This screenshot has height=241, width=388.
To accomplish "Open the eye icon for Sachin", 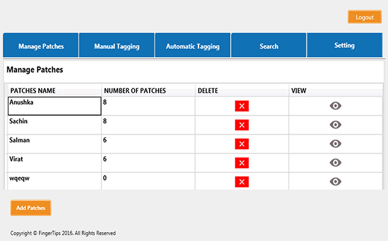I will click(x=335, y=125).
